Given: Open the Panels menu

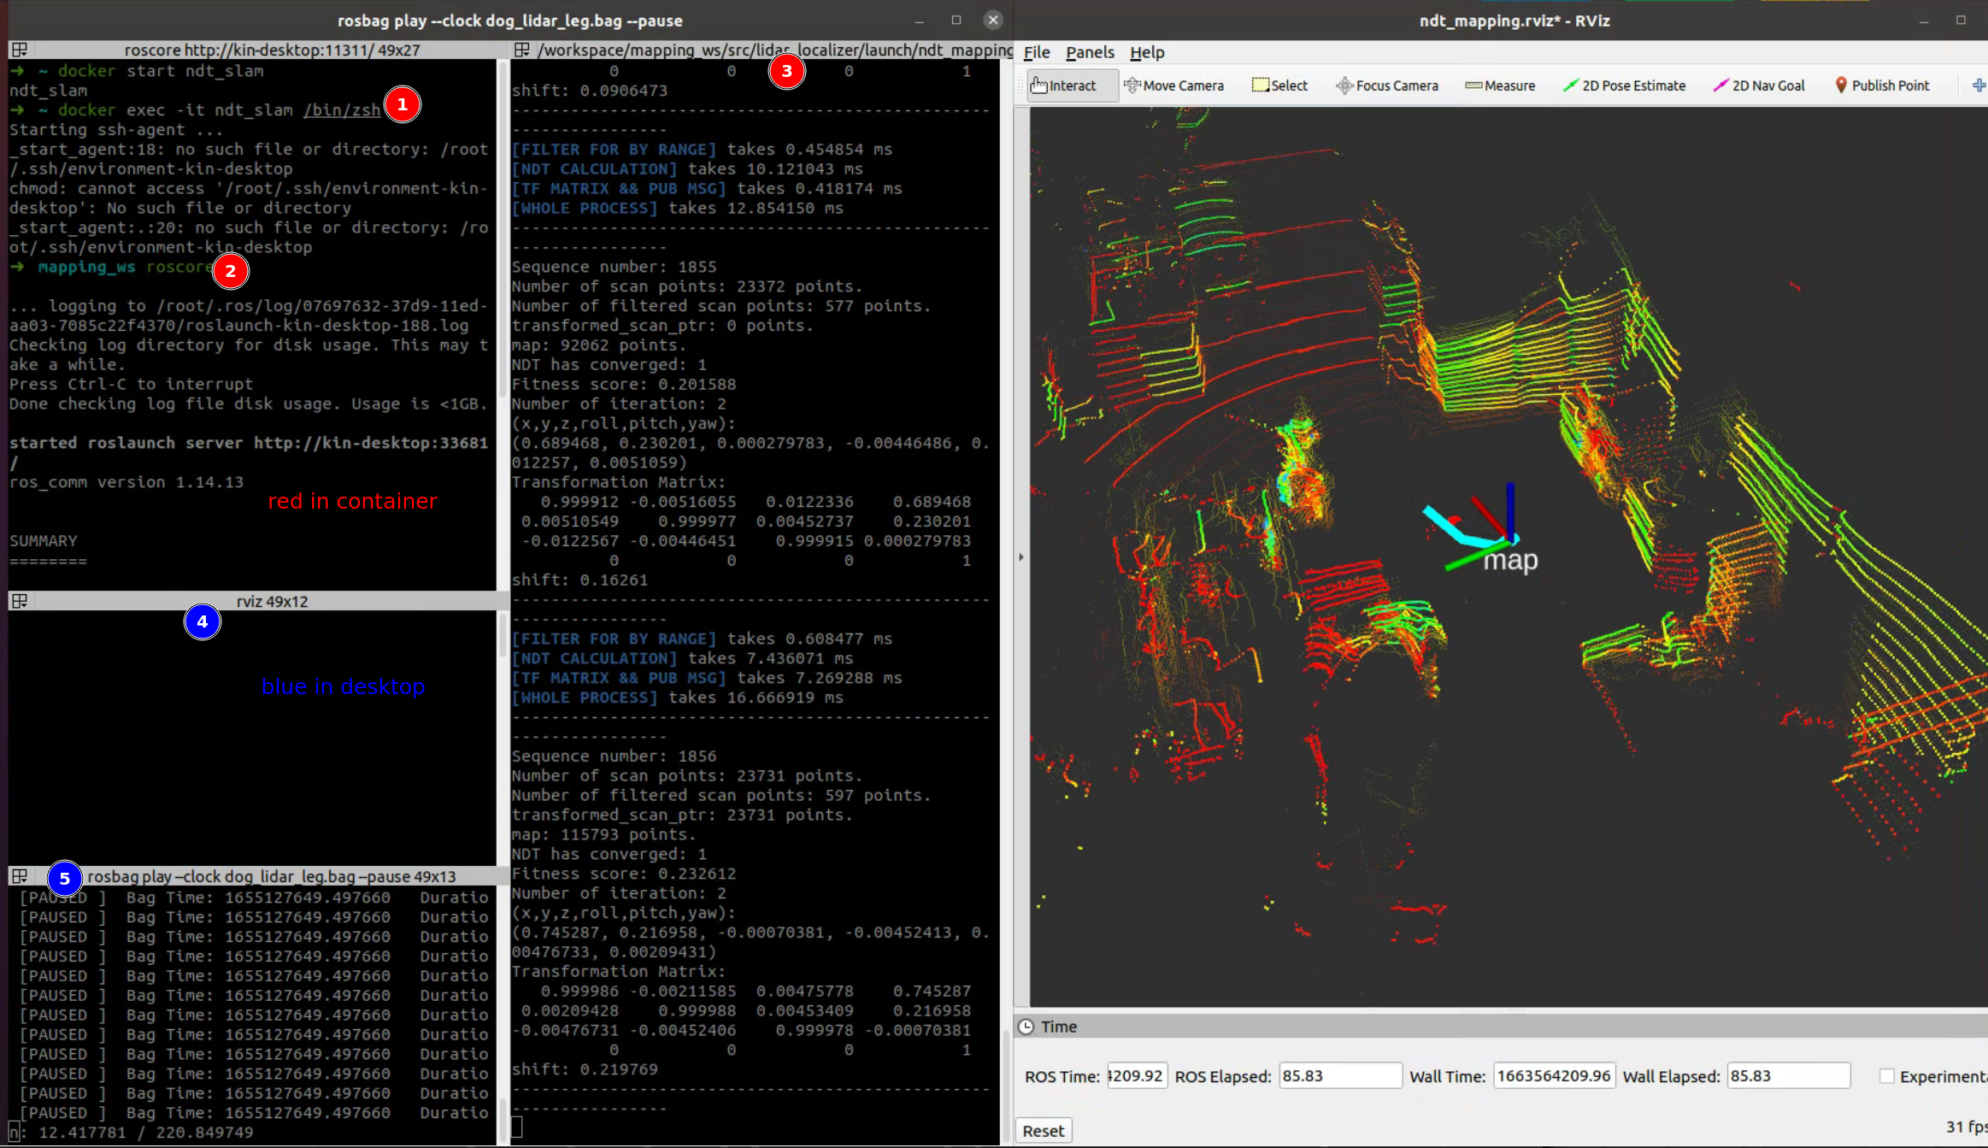Looking at the screenshot, I should (x=1090, y=52).
